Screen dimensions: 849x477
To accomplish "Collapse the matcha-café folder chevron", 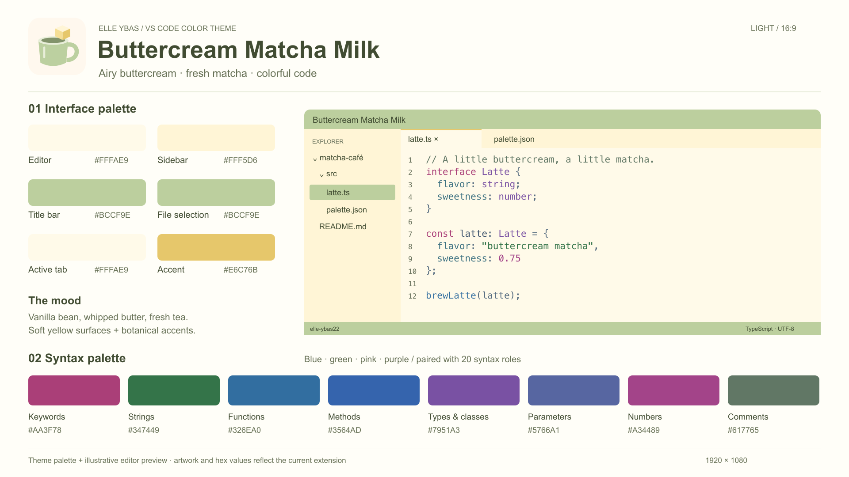I will 315,159.
